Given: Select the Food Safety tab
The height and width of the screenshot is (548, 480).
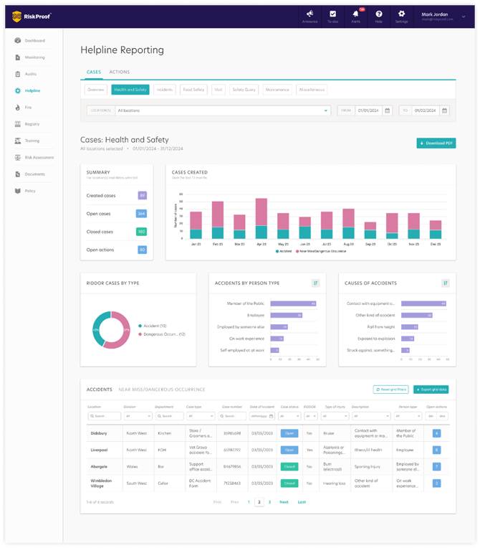Looking at the screenshot, I should coord(193,90).
